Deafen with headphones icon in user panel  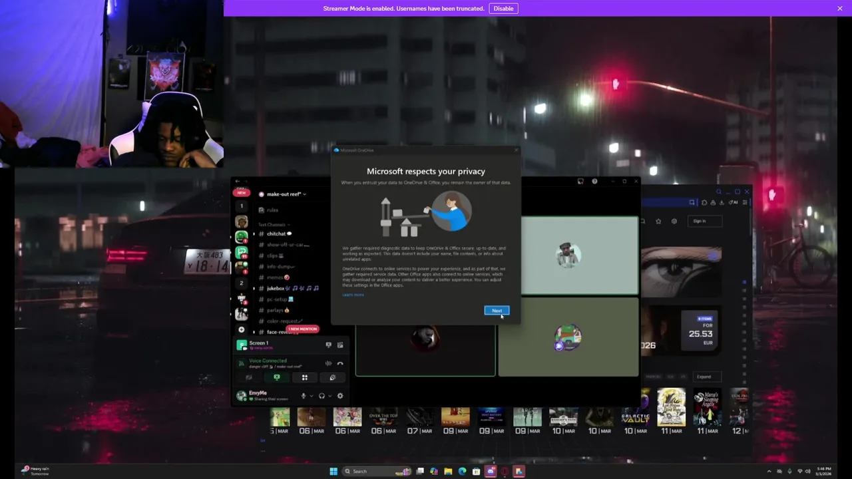pyautogui.click(x=321, y=396)
